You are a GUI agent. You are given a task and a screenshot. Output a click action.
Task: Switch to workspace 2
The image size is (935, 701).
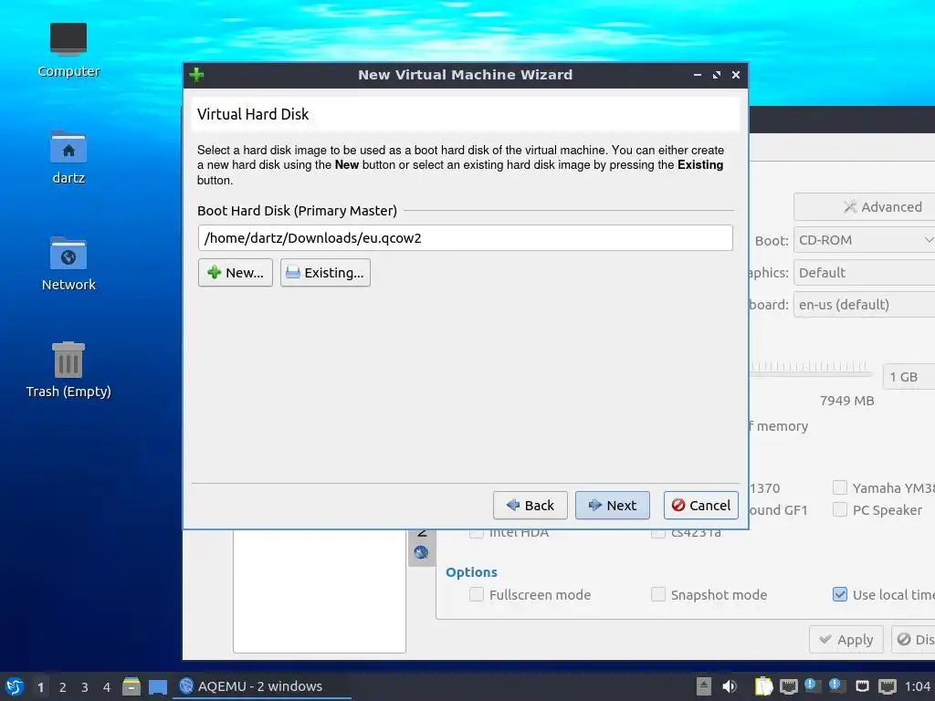(63, 687)
